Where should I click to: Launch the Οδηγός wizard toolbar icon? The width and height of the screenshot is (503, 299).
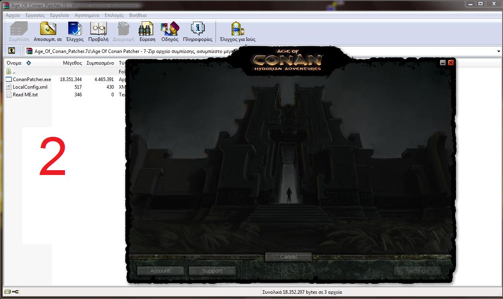[x=170, y=32]
